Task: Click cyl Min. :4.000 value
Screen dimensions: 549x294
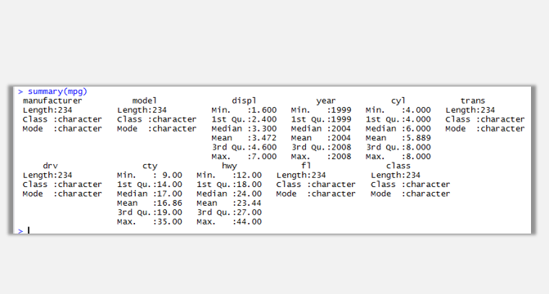Action: (398, 110)
